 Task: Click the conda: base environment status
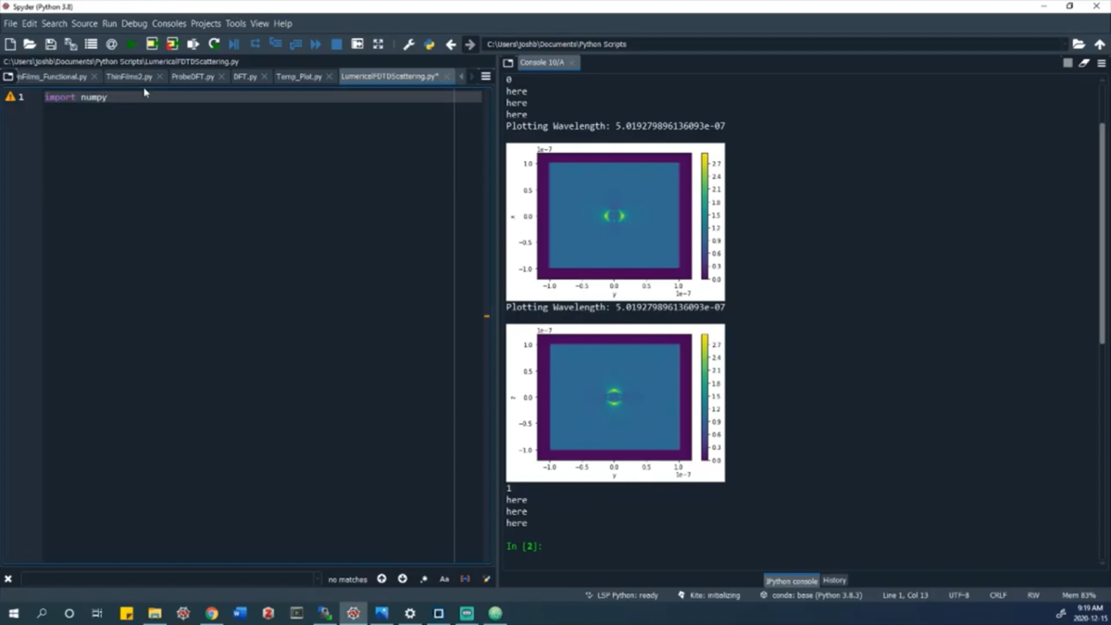811,595
